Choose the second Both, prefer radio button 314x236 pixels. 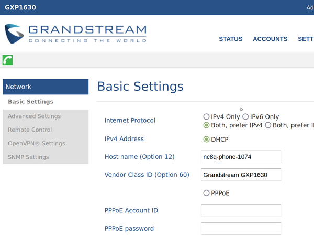point(268,125)
